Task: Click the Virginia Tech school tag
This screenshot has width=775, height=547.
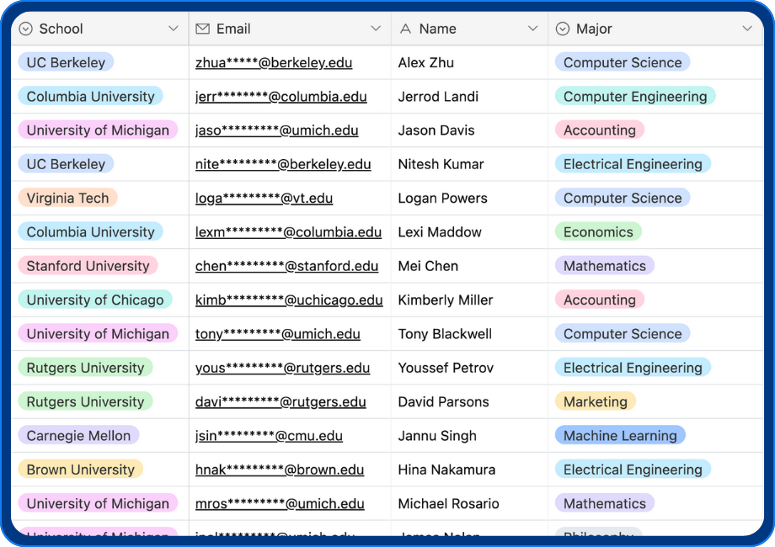Action: (x=67, y=198)
